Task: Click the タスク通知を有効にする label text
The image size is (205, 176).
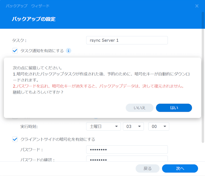Action: coord(42,51)
